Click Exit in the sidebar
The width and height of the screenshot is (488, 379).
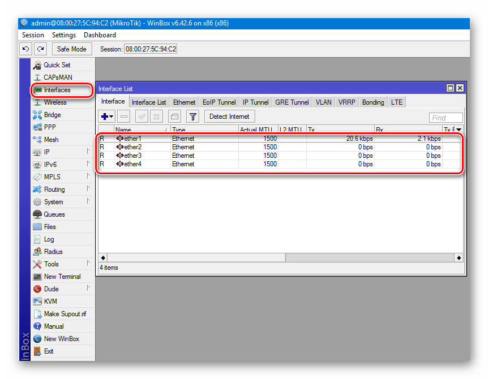point(63,351)
